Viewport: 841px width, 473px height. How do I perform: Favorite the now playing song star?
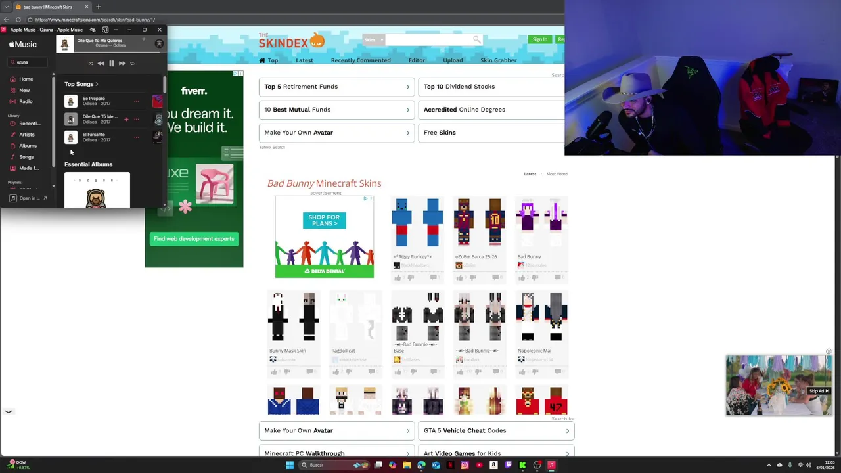[x=143, y=40]
